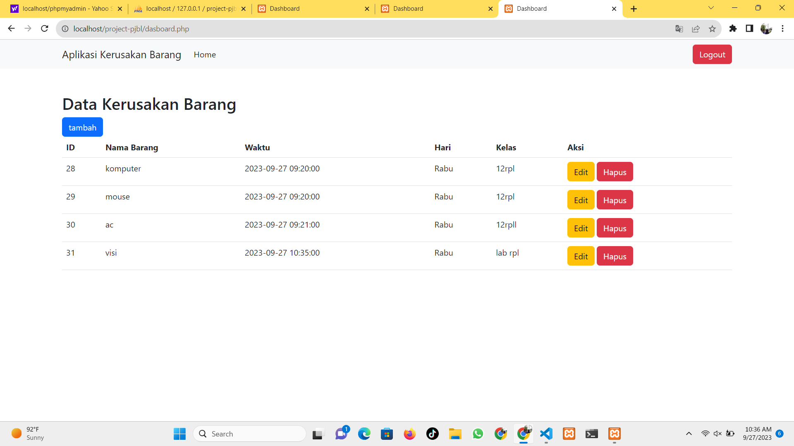The width and height of the screenshot is (794, 446).
Task: Reload the current page
Action: (45, 28)
